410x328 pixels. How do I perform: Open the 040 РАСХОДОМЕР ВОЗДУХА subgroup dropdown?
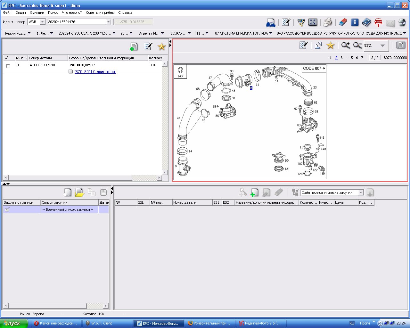pos(341,33)
